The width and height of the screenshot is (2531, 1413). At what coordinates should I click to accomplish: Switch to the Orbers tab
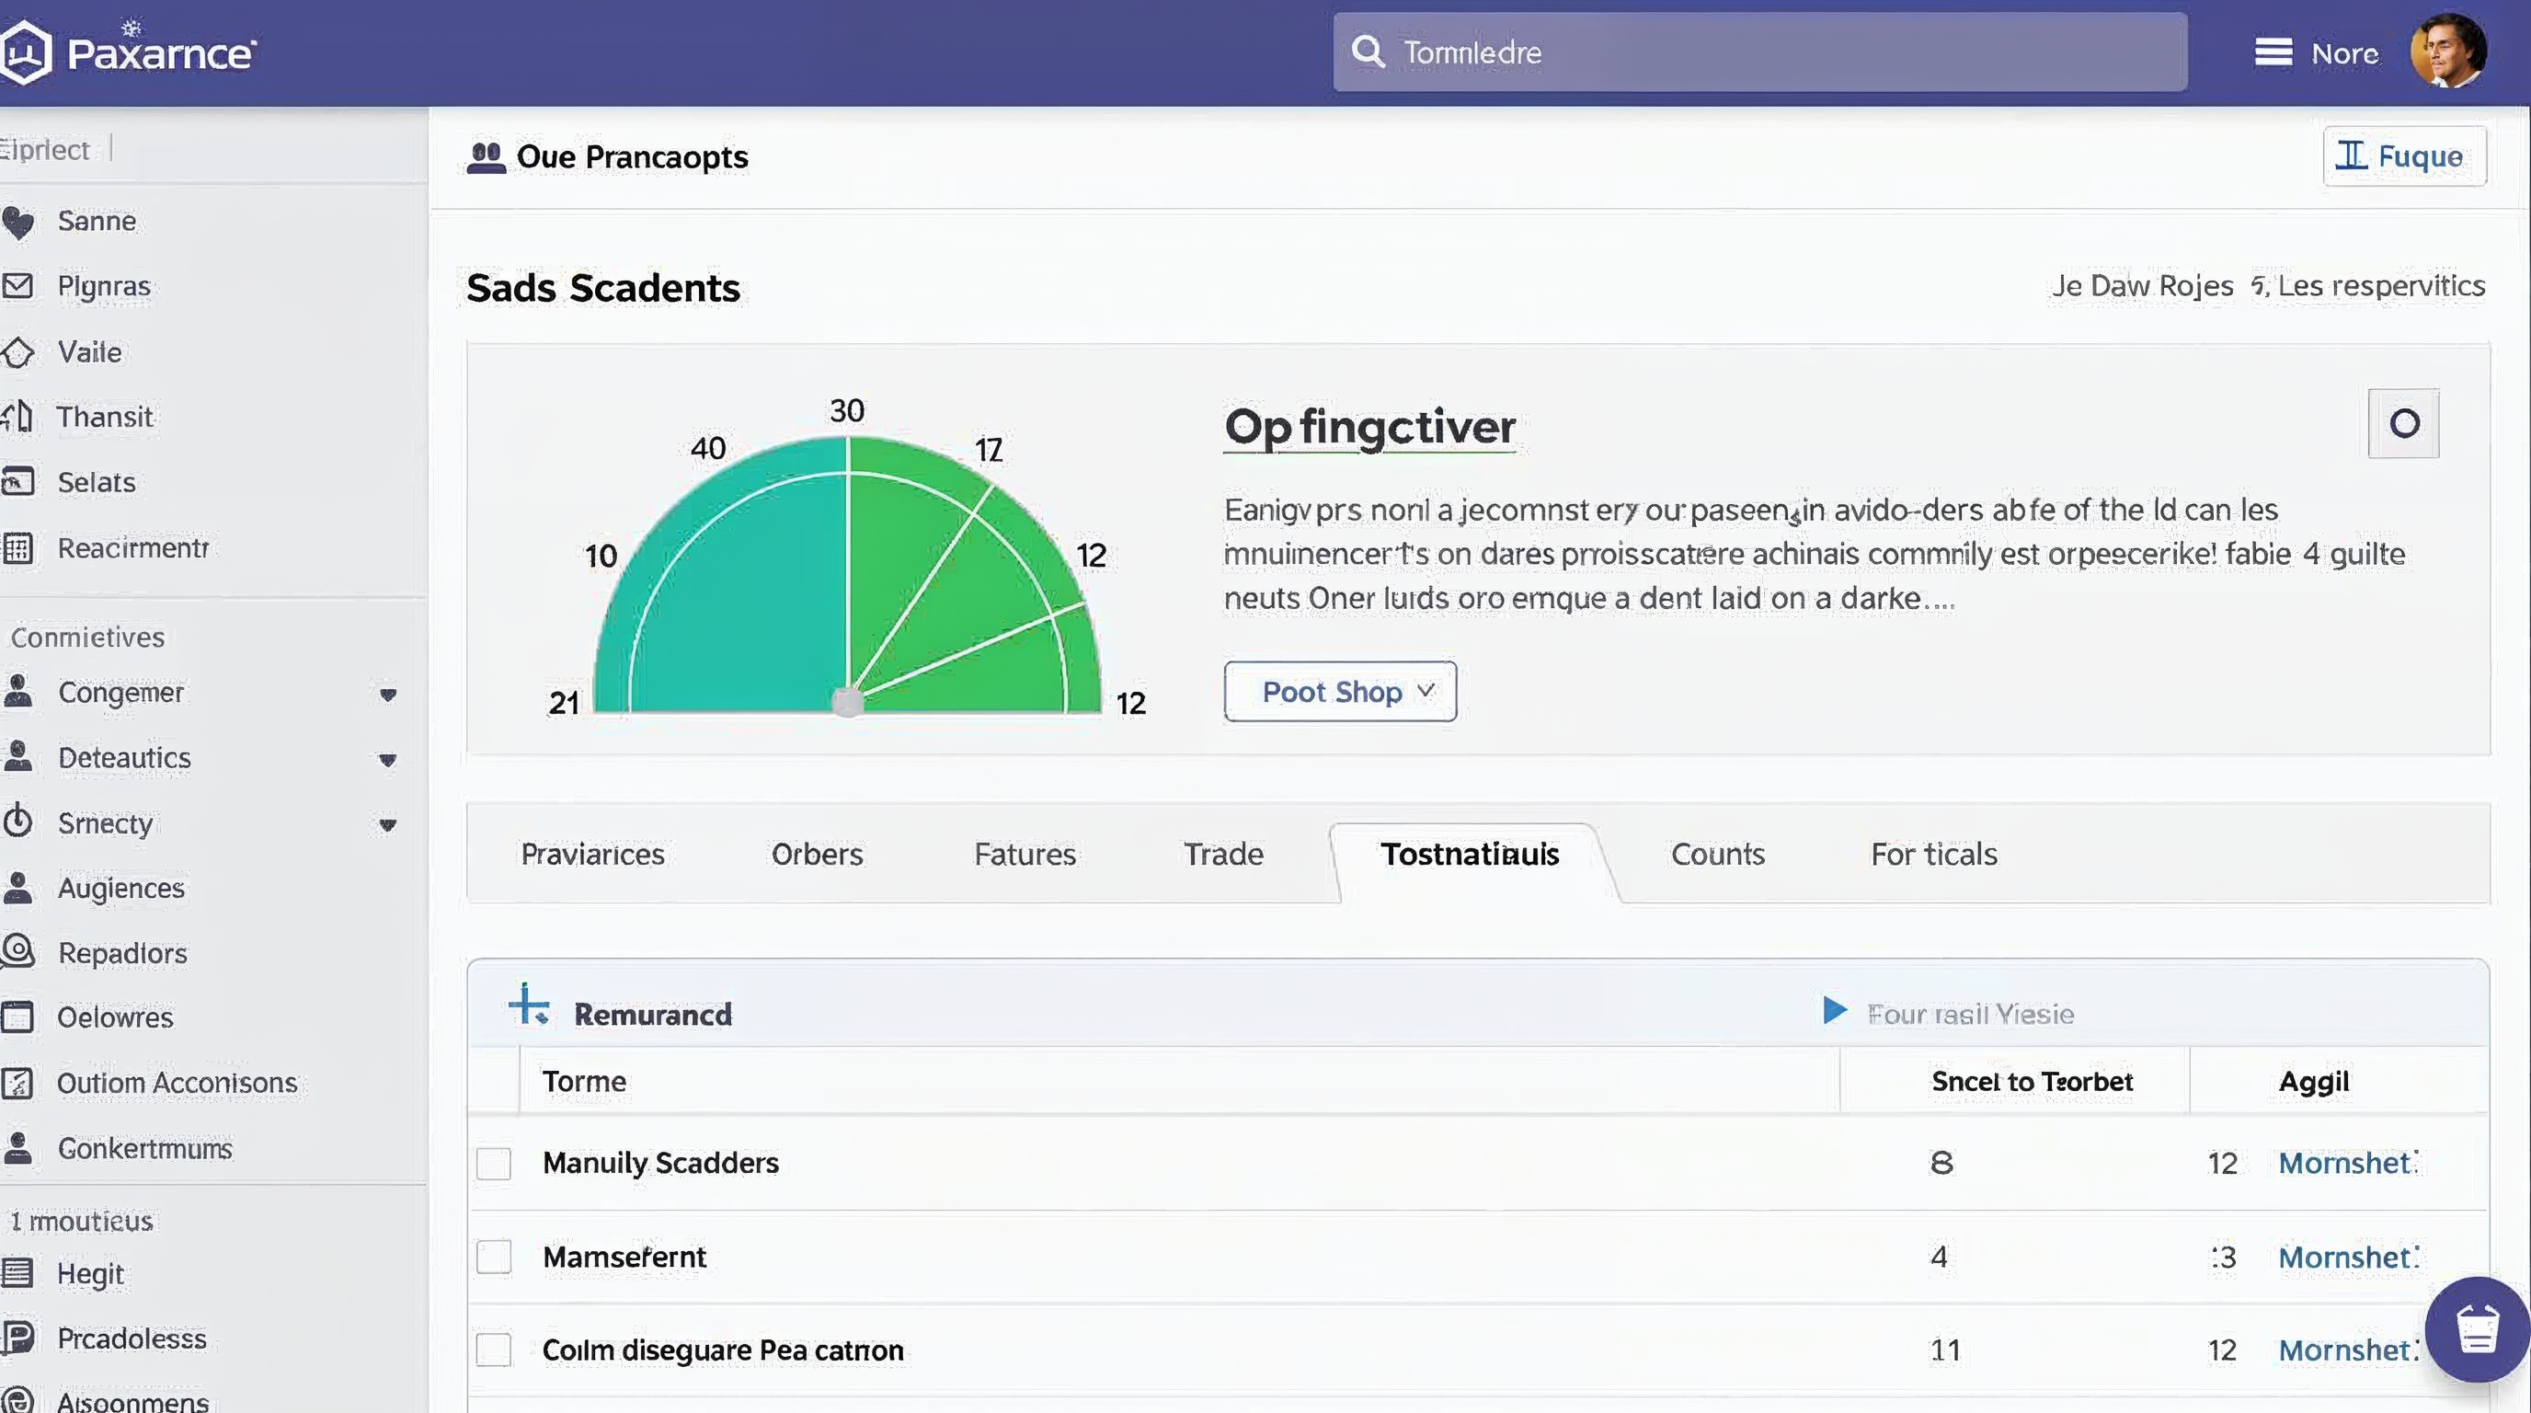tap(817, 854)
